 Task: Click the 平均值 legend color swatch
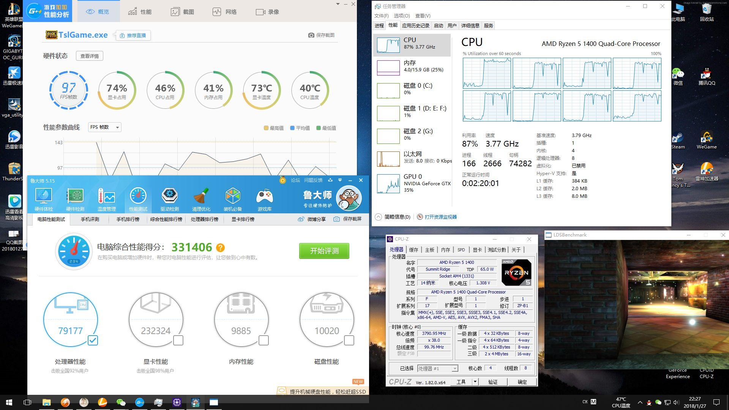[x=292, y=128]
